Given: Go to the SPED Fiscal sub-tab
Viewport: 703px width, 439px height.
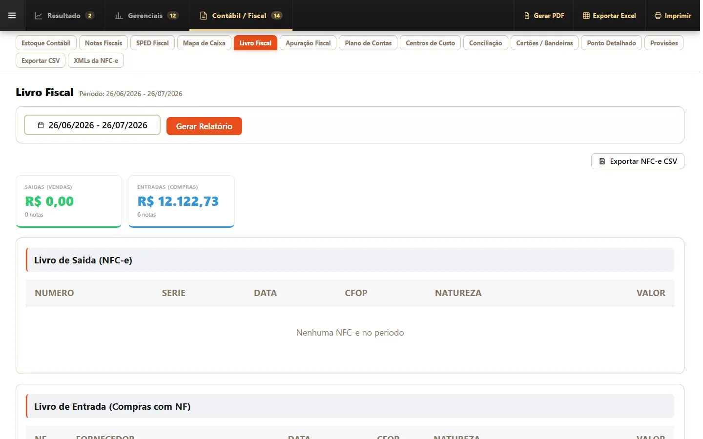Looking at the screenshot, I should click(152, 43).
